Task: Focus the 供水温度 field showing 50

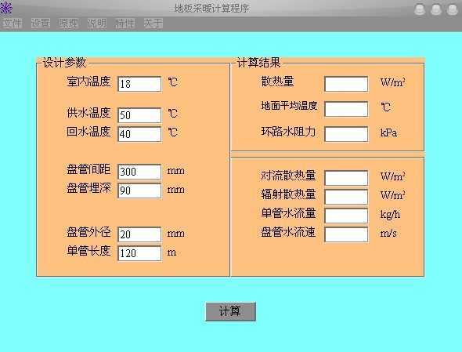Action: pyautogui.click(x=139, y=115)
